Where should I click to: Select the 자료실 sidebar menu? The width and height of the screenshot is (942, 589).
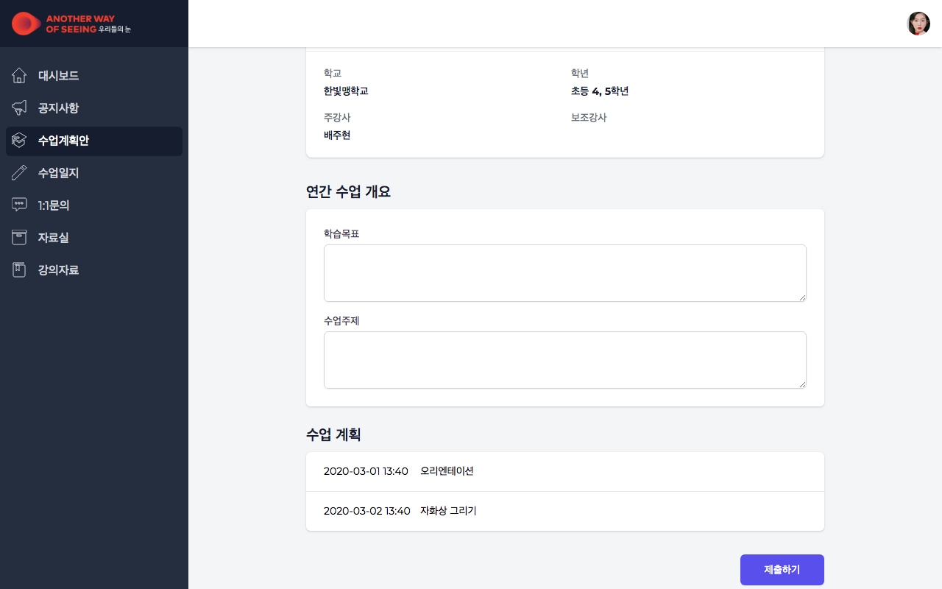(x=53, y=237)
